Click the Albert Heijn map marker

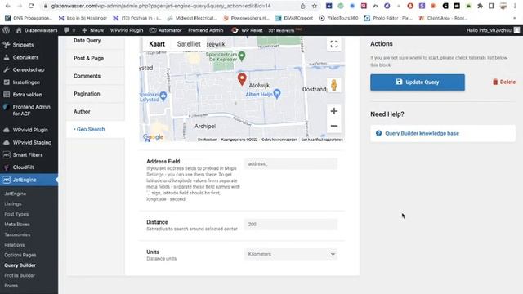(x=277, y=94)
